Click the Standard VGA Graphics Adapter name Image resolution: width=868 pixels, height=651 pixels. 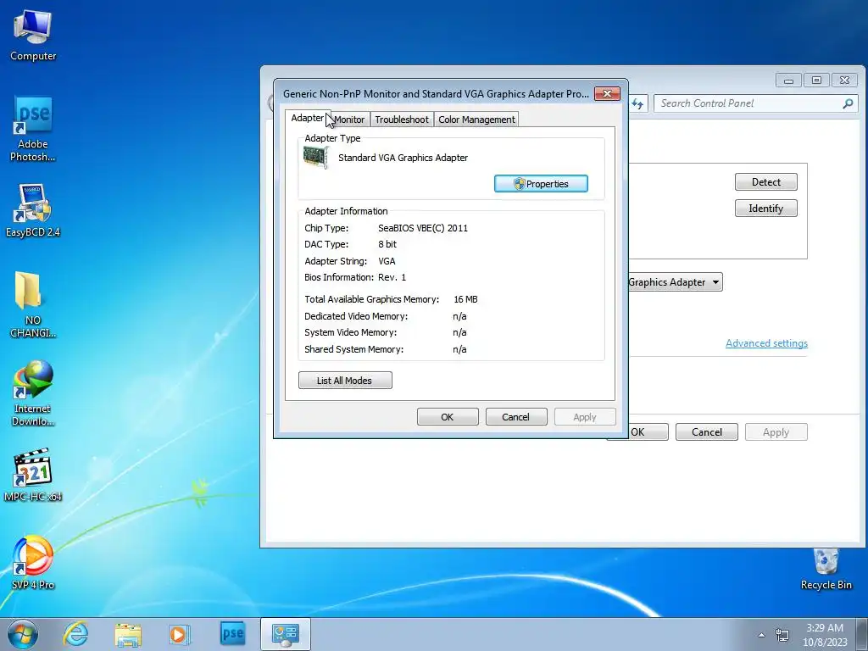pyautogui.click(x=403, y=158)
